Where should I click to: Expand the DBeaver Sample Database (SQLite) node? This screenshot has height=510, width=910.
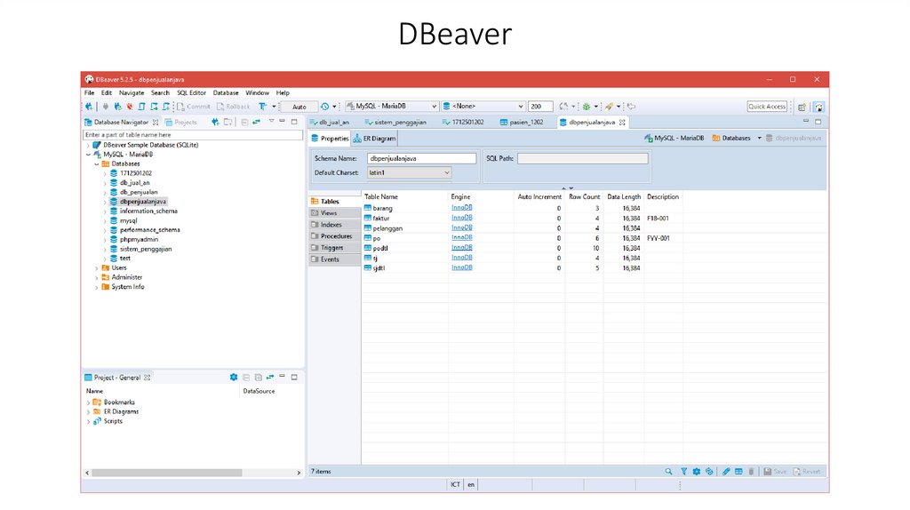coord(88,145)
